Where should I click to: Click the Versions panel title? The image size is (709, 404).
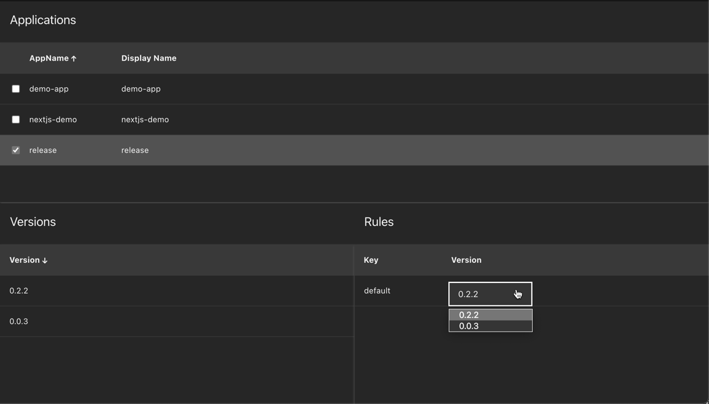(33, 222)
